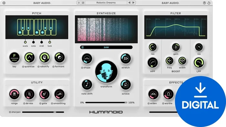Screen dimensions: 226x127
Task: Open quantize gear settings
Action: coord(23,67)
